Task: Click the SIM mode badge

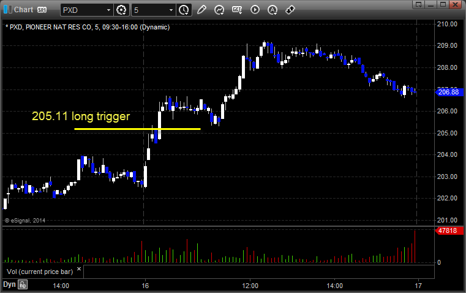Action: [42, 10]
